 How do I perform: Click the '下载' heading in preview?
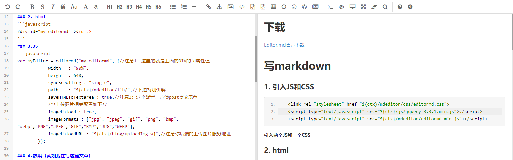pos(275,27)
